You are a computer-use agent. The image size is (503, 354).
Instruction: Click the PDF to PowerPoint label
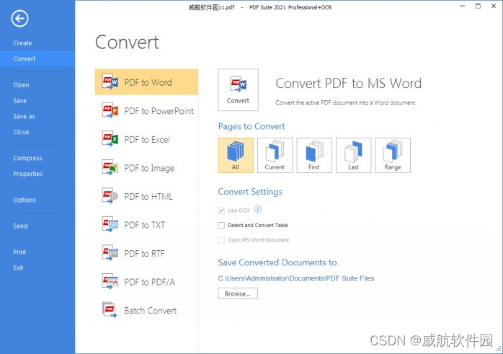click(x=159, y=111)
